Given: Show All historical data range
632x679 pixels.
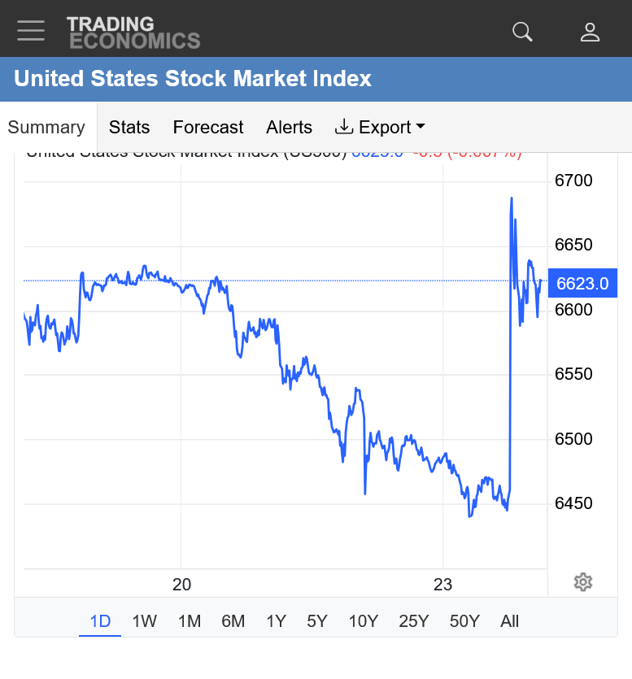Looking at the screenshot, I should click(x=509, y=621).
